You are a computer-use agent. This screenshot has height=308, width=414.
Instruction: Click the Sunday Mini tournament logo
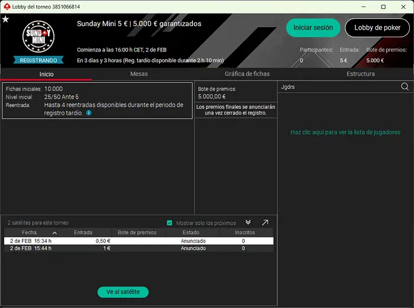[x=38, y=37]
